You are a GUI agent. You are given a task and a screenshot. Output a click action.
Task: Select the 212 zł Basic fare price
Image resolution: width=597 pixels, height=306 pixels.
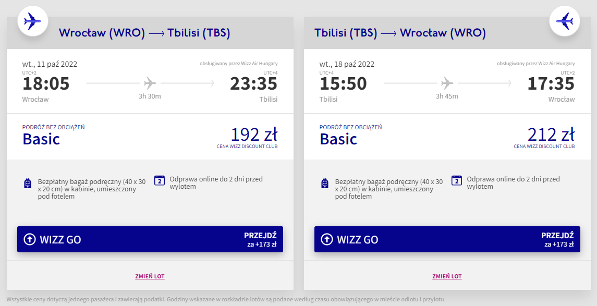551,135
